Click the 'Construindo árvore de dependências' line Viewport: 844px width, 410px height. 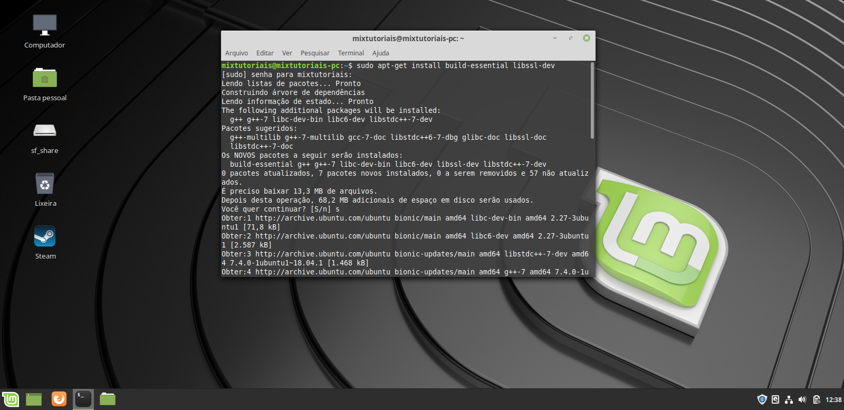point(293,92)
